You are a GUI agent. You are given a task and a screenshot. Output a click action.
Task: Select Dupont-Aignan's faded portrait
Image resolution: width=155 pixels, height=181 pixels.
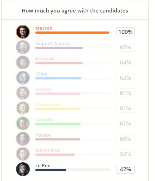click(23, 47)
